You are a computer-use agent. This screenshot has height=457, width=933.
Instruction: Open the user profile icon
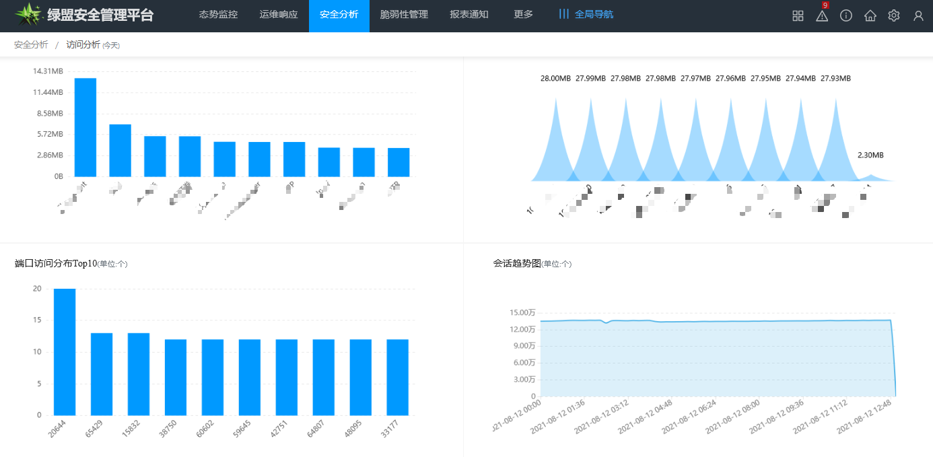click(918, 16)
